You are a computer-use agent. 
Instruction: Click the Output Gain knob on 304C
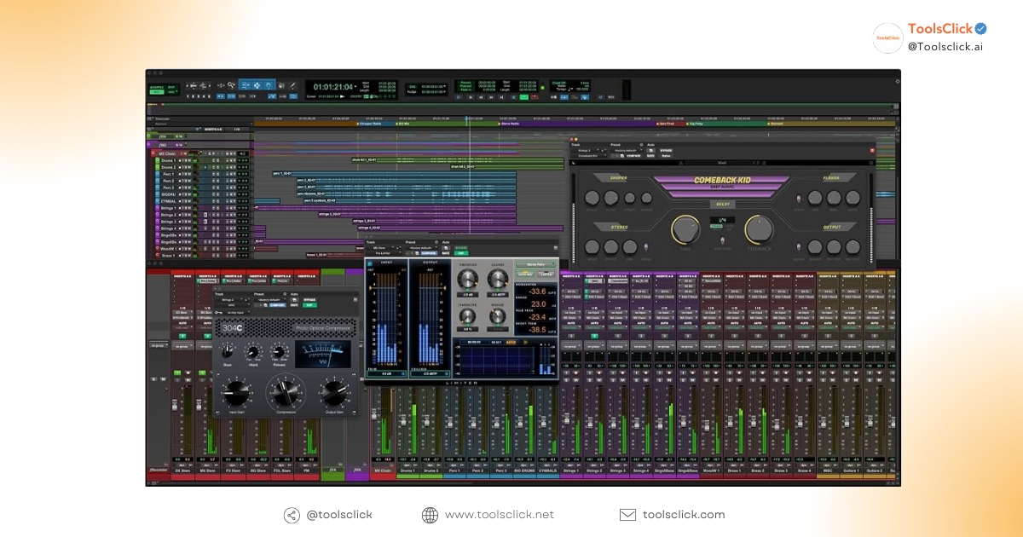click(334, 393)
